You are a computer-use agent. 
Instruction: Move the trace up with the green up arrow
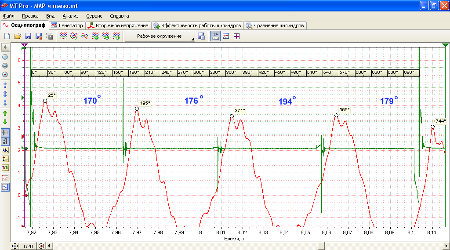(5, 113)
